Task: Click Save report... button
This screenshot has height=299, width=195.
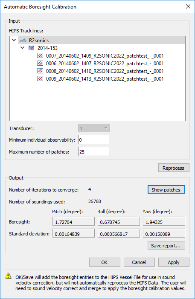Action: pyautogui.click(x=166, y=246)
